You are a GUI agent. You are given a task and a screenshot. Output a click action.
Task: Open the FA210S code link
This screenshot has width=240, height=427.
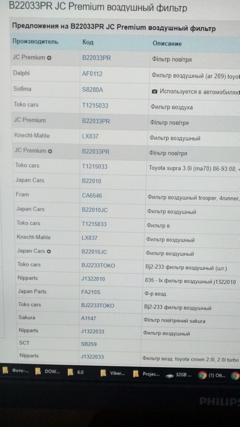pos(91,292)
